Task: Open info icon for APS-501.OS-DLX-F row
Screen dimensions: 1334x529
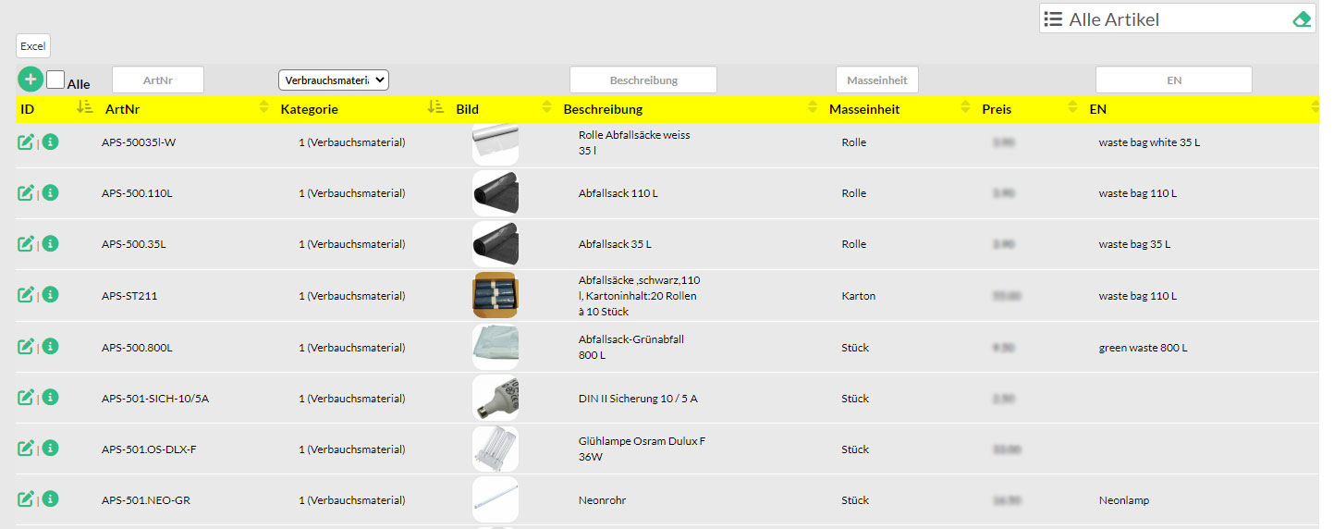Action: [x=51, y=449]
